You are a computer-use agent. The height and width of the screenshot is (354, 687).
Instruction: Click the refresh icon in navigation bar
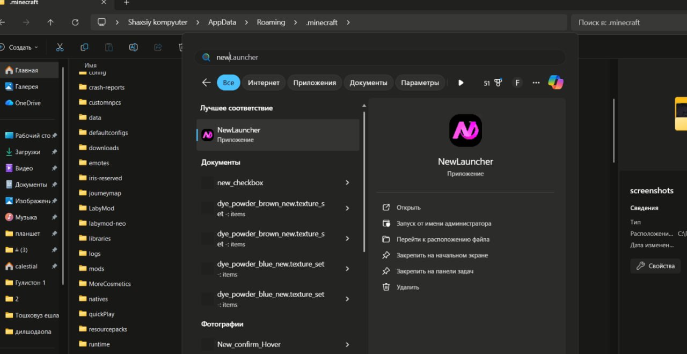click(x=75, y=23)
